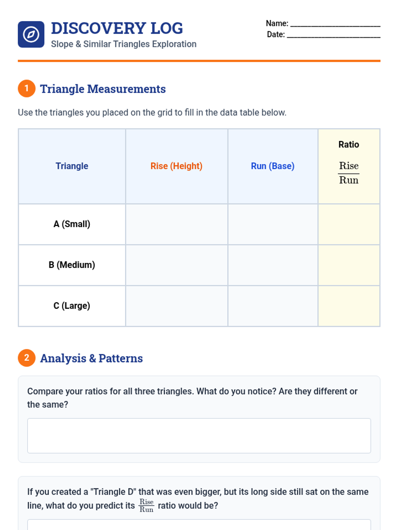Click the compass logo icon
The width and height of the screenshot is (398, 530).
pyautogui.click(x=31, y=34)
